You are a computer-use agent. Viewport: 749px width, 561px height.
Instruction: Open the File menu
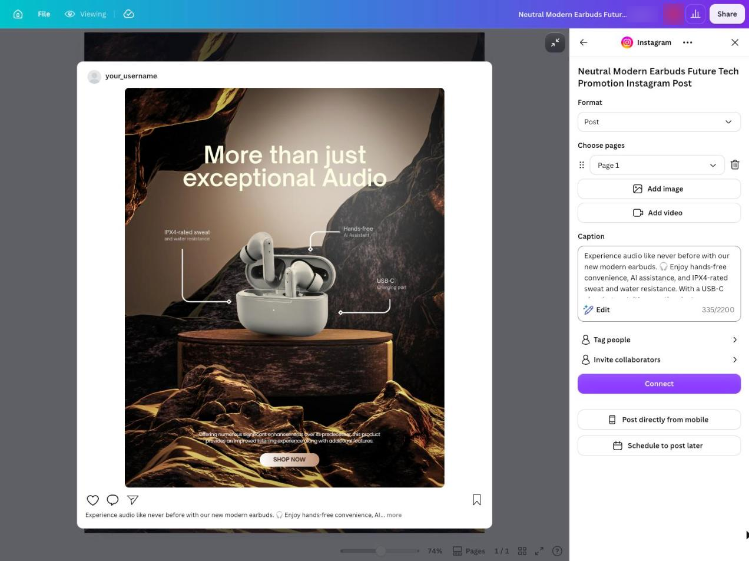(44, 14)
